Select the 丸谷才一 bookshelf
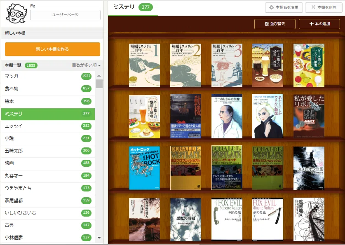 coord(48,176)
